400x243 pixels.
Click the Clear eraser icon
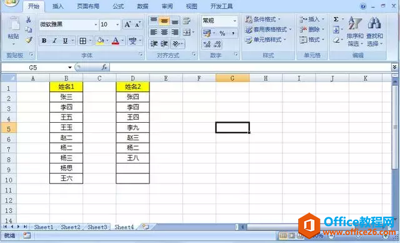tap(336, 40)
